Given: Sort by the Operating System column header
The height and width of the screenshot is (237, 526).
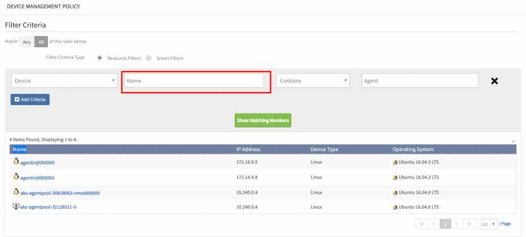Looking at the screenshot, I should point(413,149).
